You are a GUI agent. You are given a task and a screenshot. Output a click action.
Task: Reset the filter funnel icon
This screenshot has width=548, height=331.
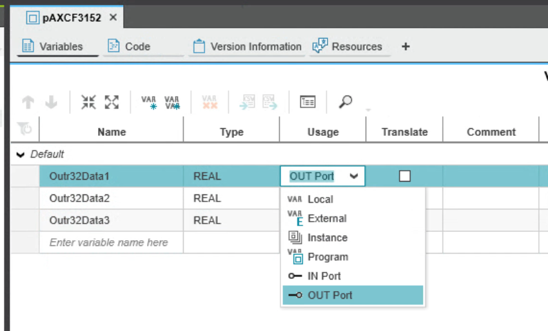click(24, 129)
